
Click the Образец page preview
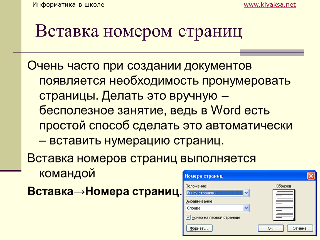click(284, 205)
